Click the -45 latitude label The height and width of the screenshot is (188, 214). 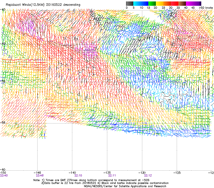pos(3,44)
